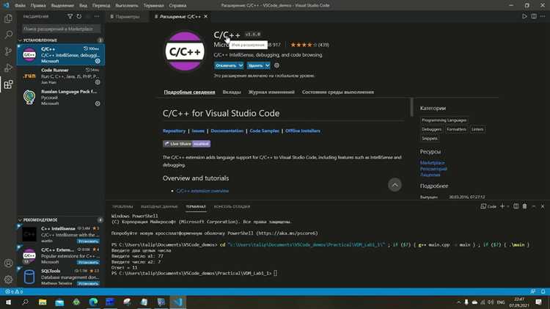Open gear settings for C/C++ in installed list
This screenshot has height=309, width=550.
coord(98,61)
